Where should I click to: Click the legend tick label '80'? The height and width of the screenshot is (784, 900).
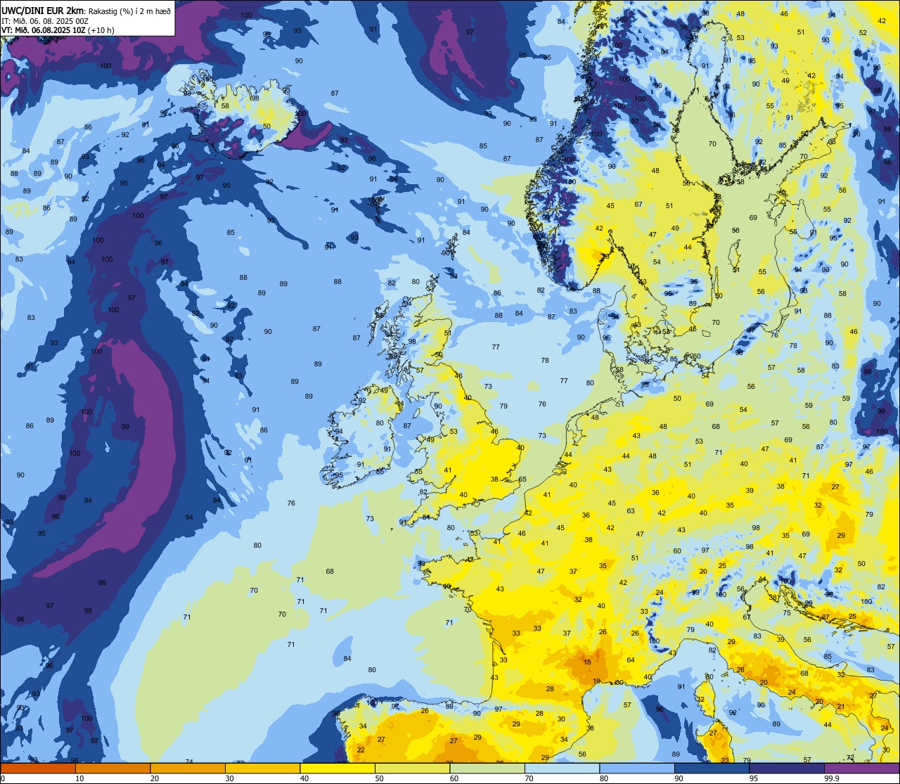604,778
